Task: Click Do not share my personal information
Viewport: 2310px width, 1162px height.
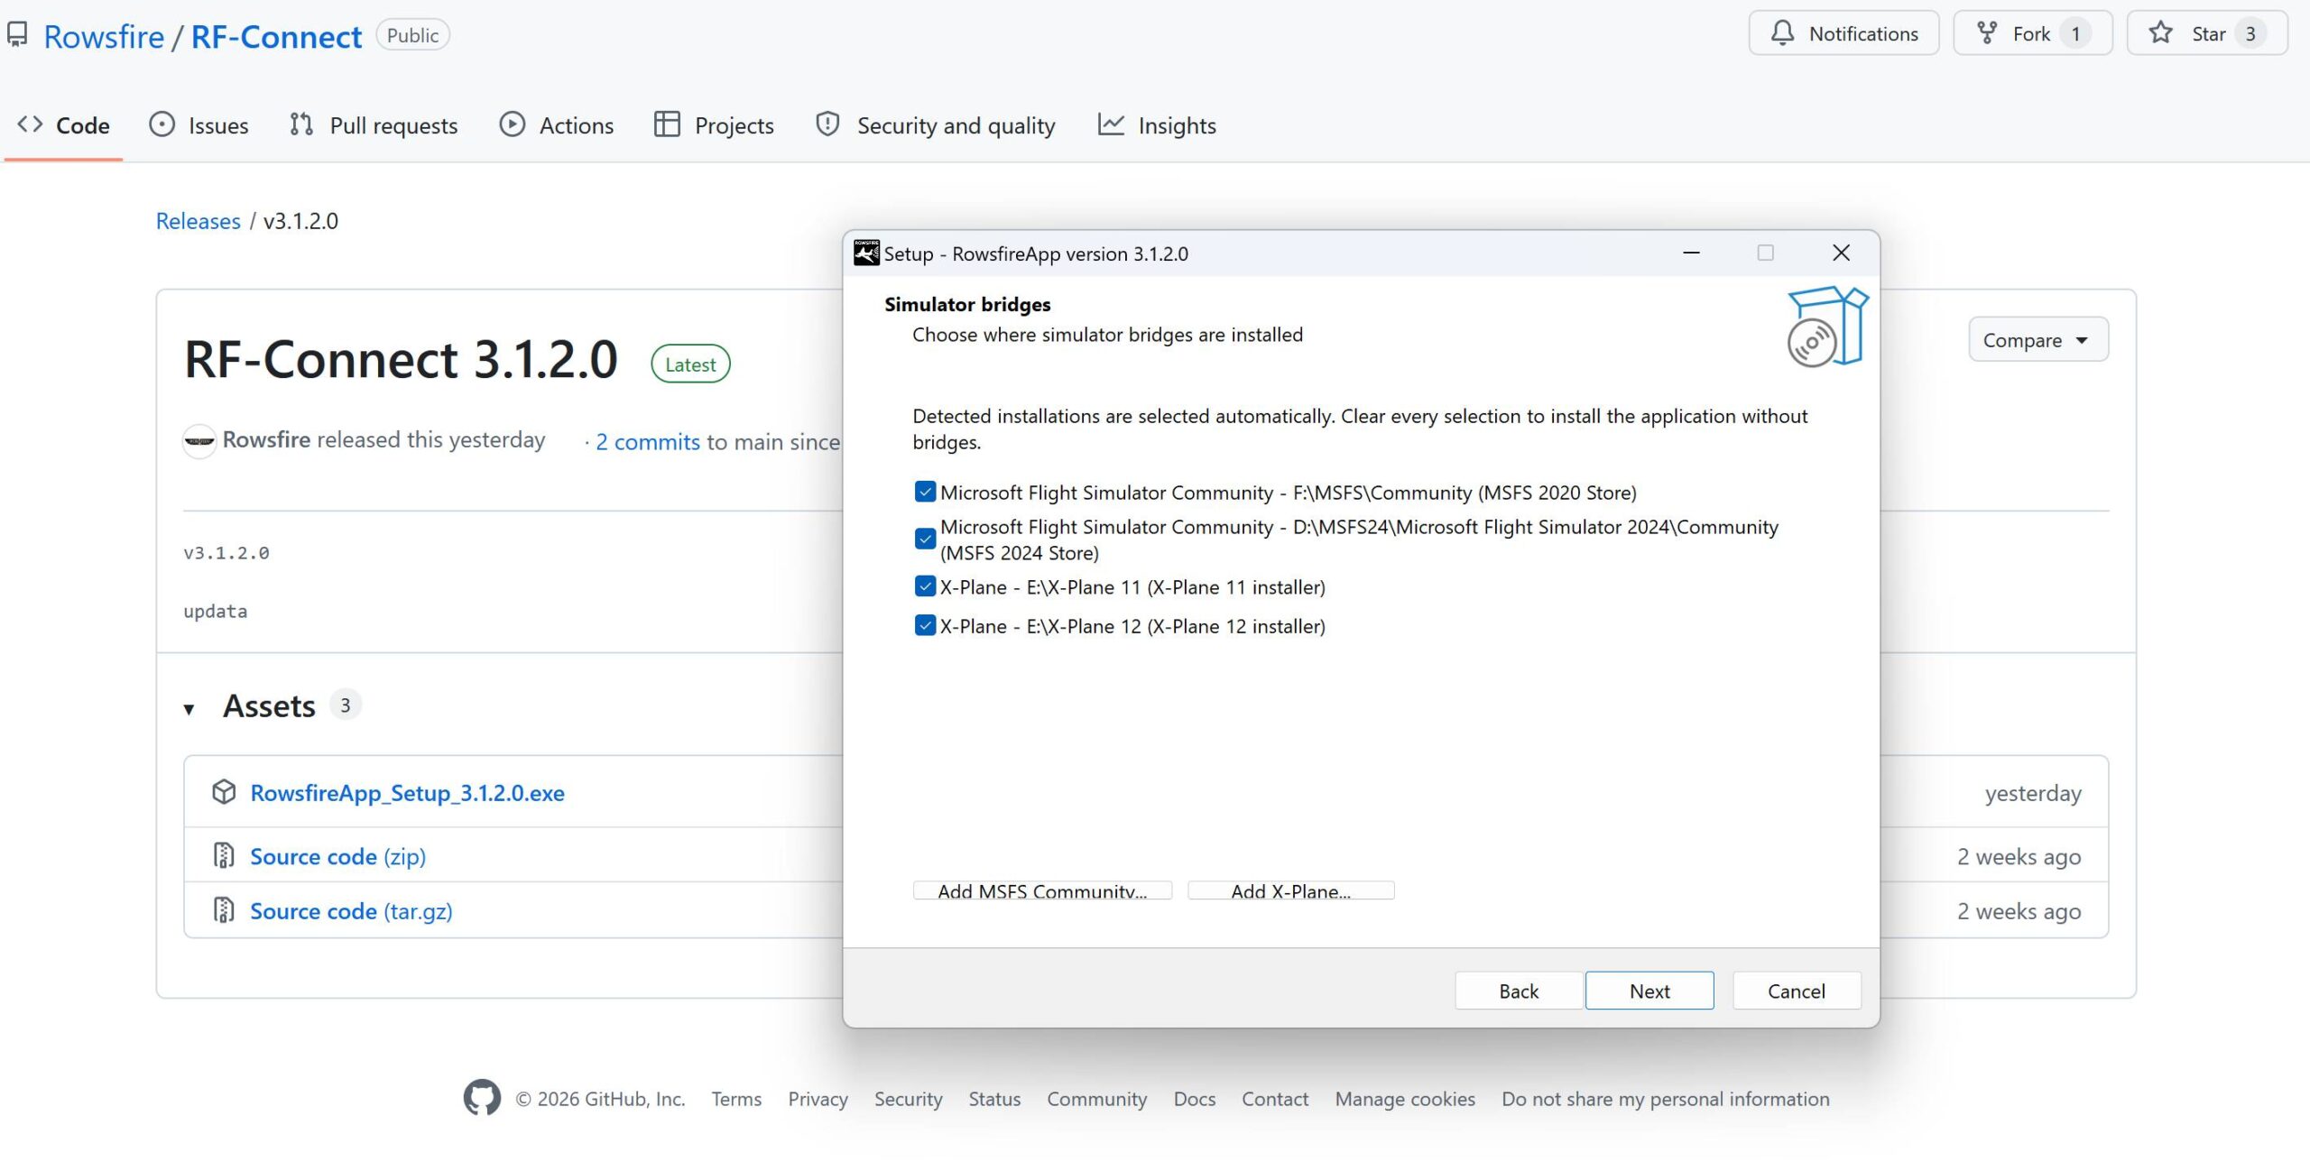Action: pyautogui.click(x=1666, y=1099)
